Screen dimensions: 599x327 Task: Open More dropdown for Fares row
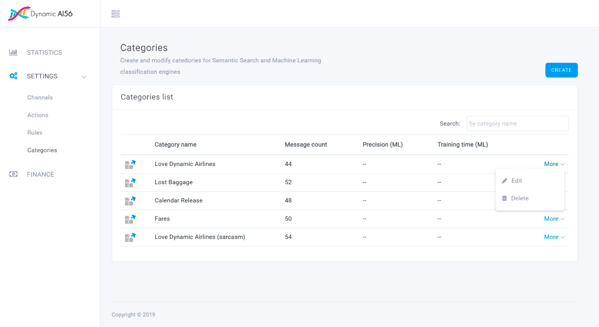(554, 219)
